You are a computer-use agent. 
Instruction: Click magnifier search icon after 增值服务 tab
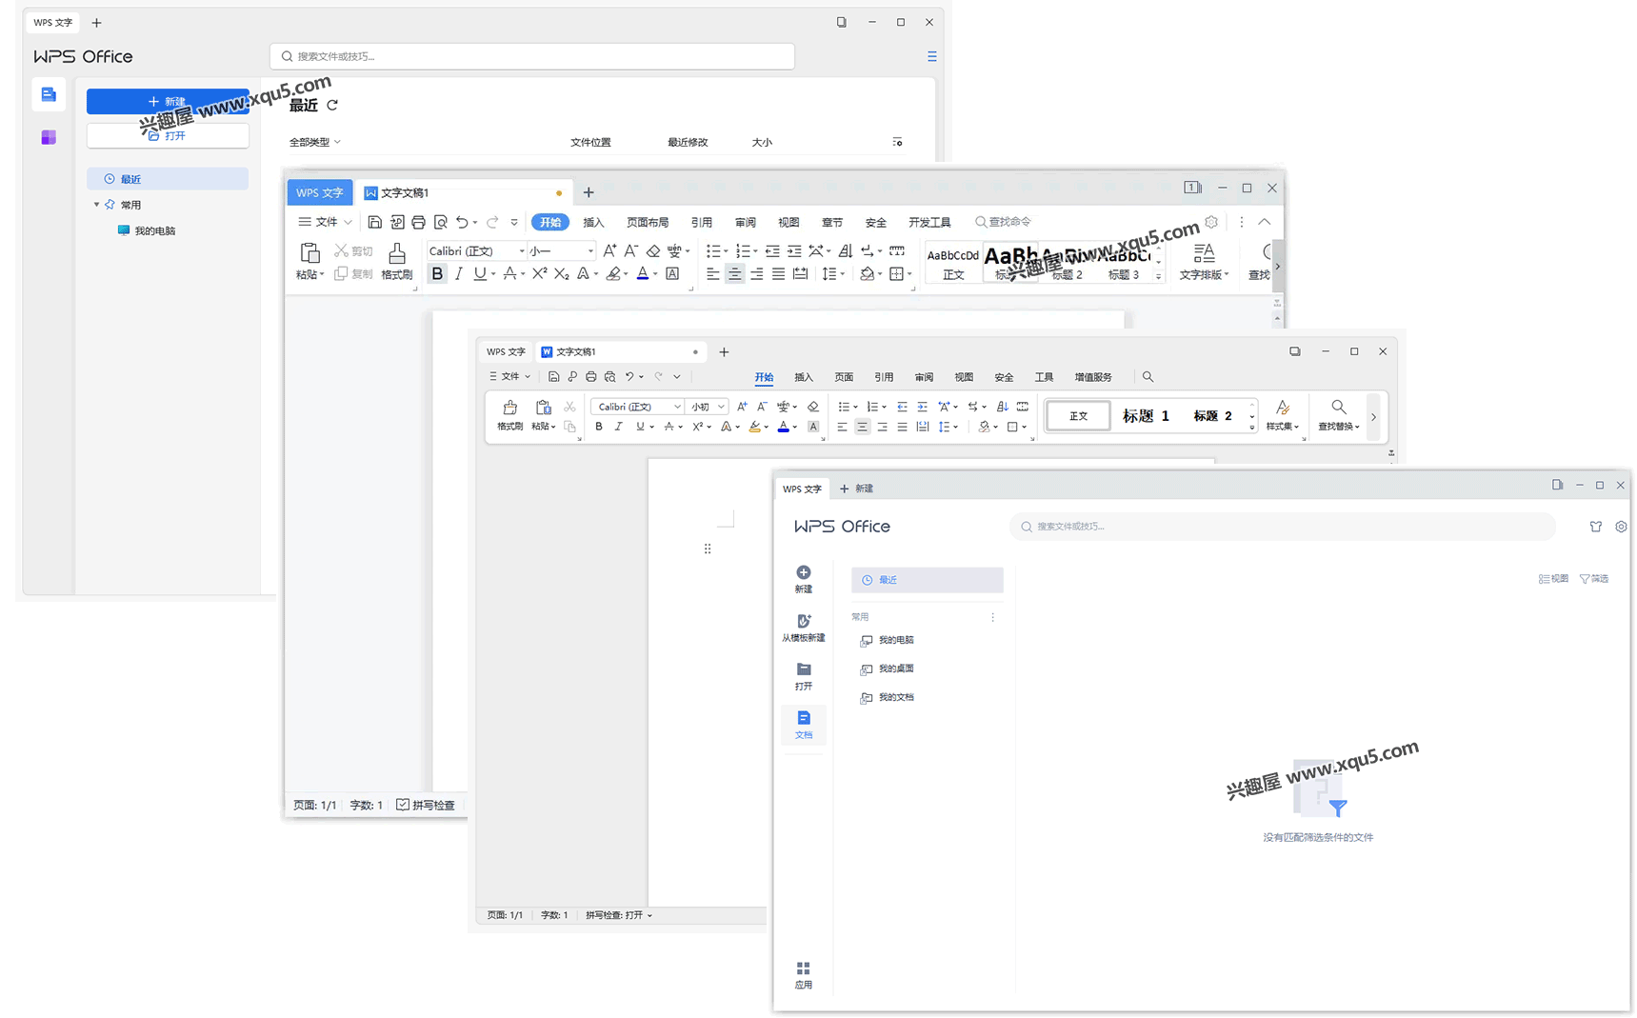click(x=1148, y=377)
